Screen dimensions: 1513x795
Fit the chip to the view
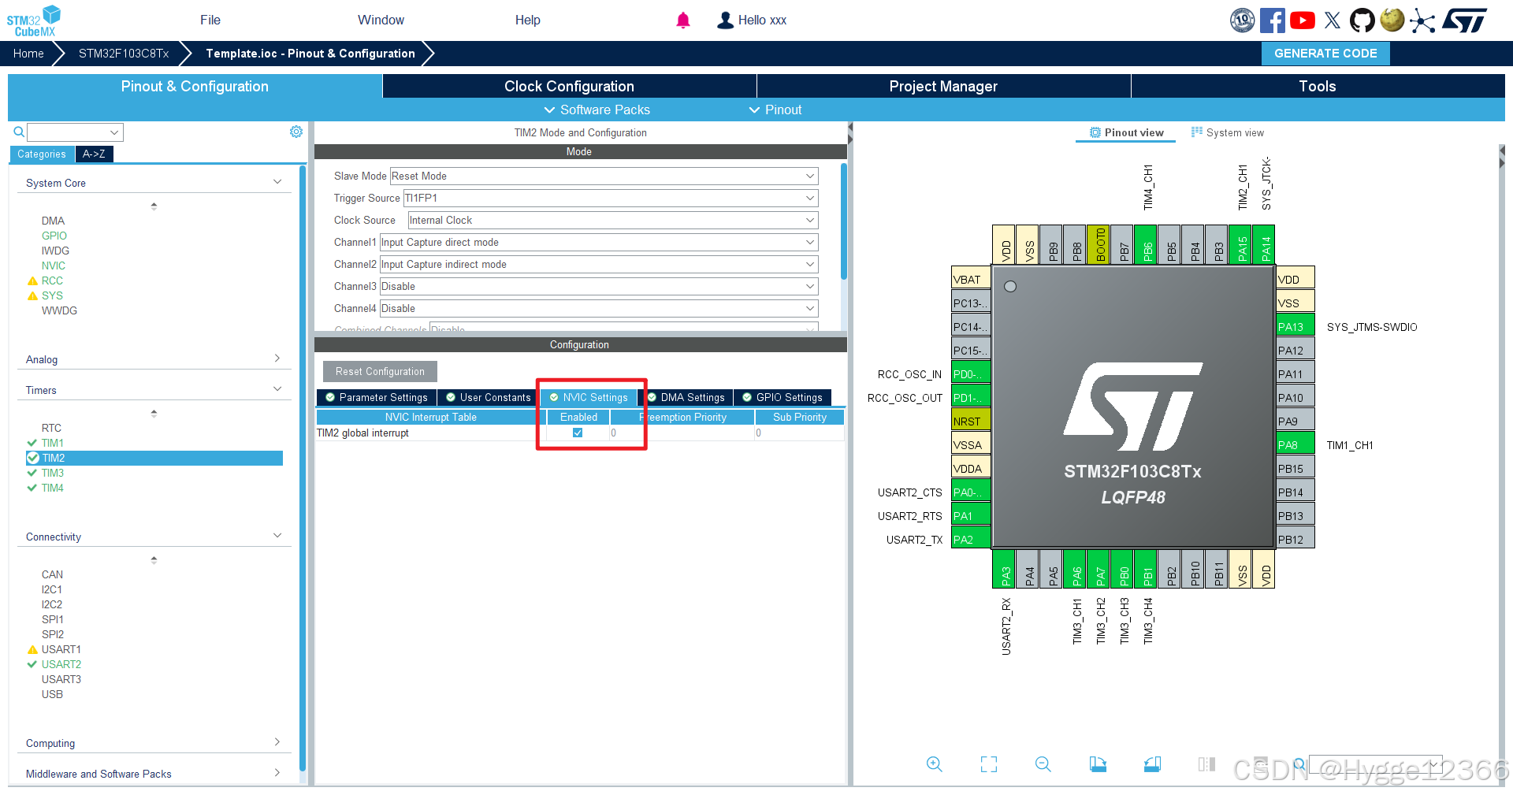tap(989, 763)
